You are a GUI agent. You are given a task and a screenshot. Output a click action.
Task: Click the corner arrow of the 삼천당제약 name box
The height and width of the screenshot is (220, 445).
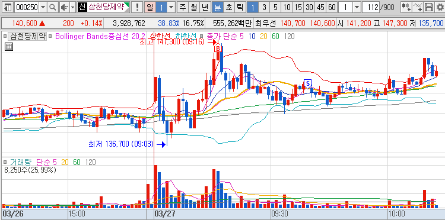[126, 5]
